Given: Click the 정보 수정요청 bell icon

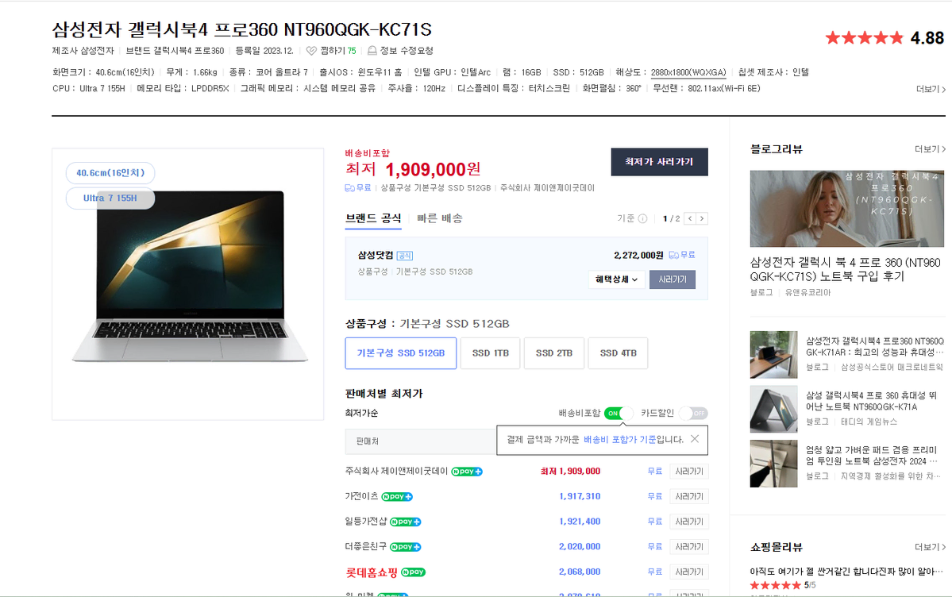Looking at the screenshot, I should pos(372,50).
